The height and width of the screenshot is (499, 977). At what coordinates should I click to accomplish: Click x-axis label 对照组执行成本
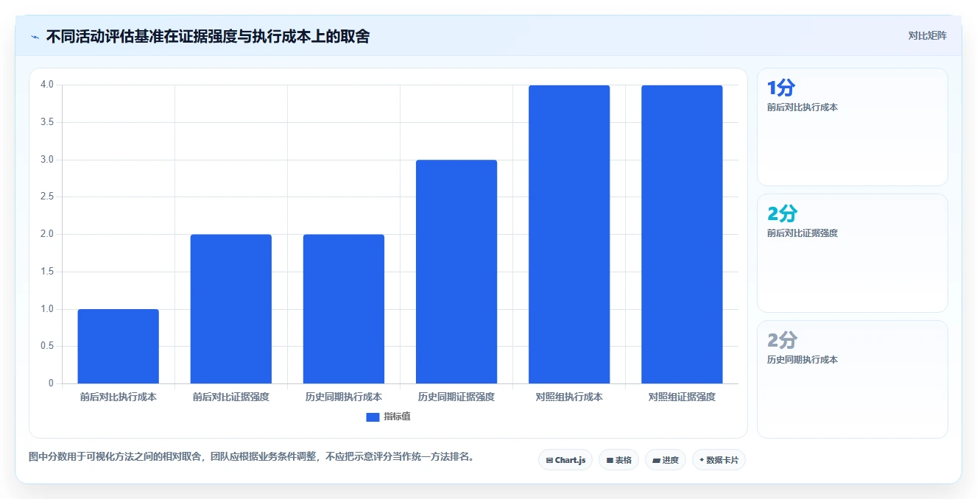click(569, 397)
